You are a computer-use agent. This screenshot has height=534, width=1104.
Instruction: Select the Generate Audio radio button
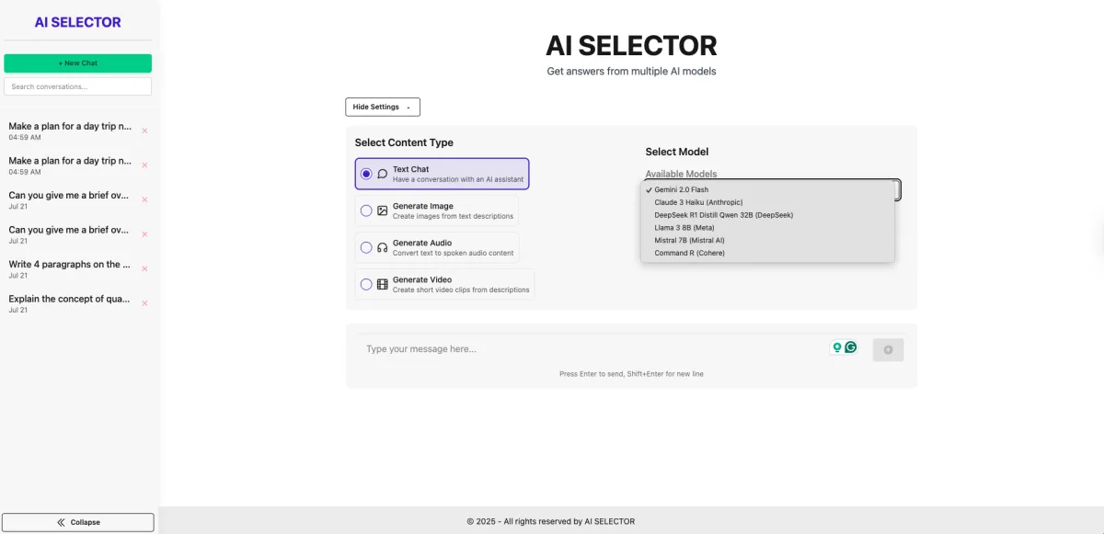pos(366,247)
